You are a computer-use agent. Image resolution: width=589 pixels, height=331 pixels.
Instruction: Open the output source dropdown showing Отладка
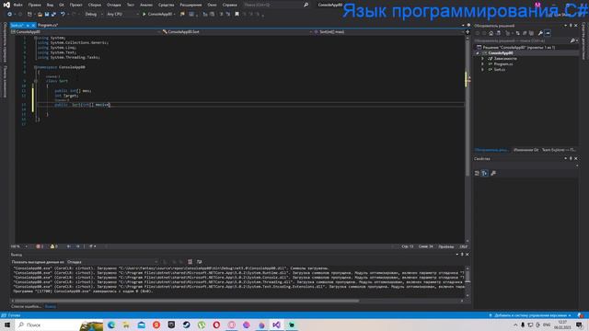point(112,261)
